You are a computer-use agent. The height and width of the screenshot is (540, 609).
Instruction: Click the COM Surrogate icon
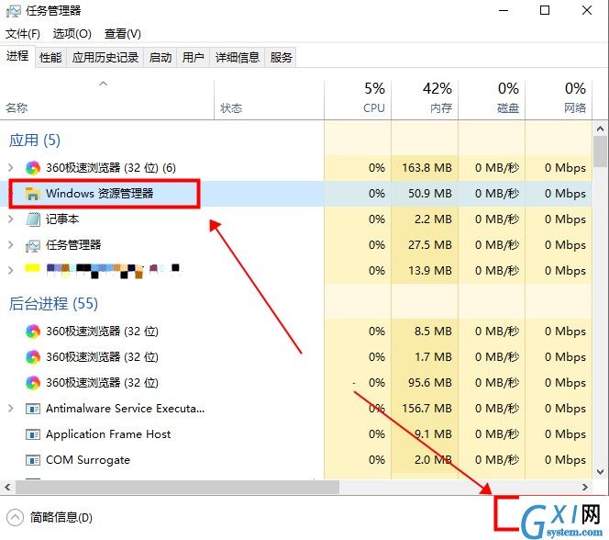[33, 460]
